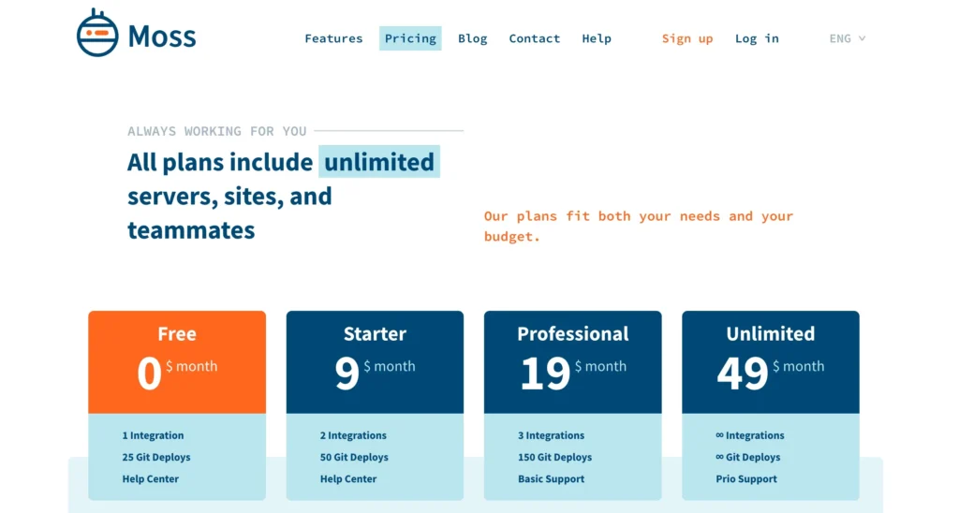Open the Features page
Viewport: 959px width, 513px height.
click(333, 38)
